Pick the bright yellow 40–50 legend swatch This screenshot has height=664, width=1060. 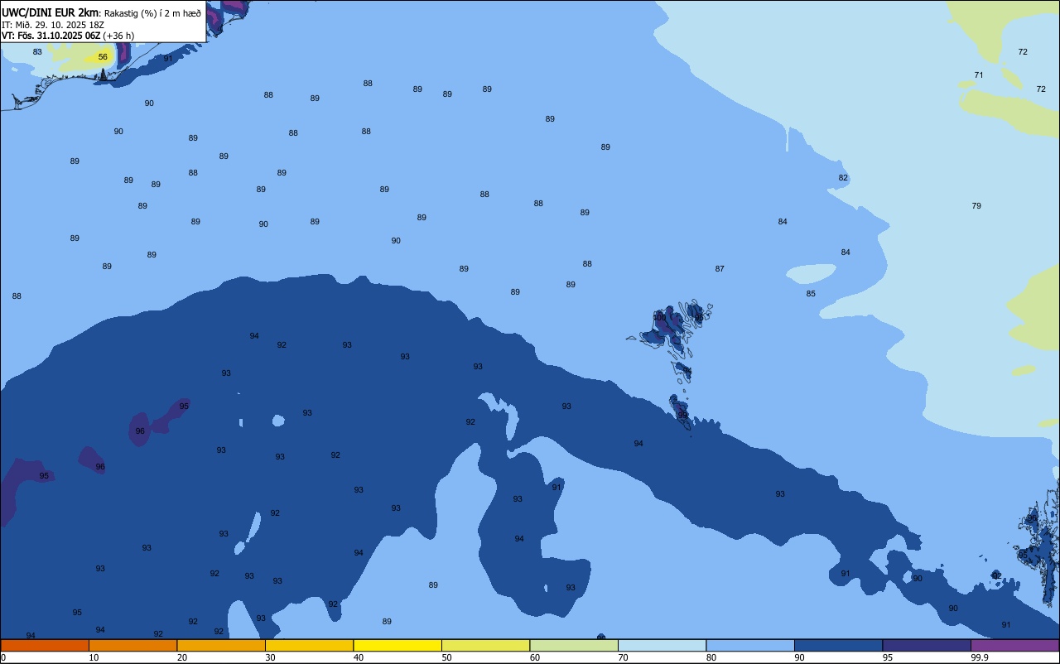[397, 645]
